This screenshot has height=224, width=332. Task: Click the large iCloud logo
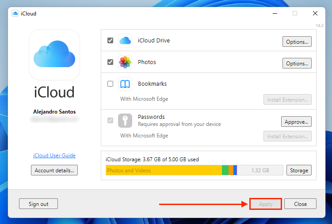54,55
